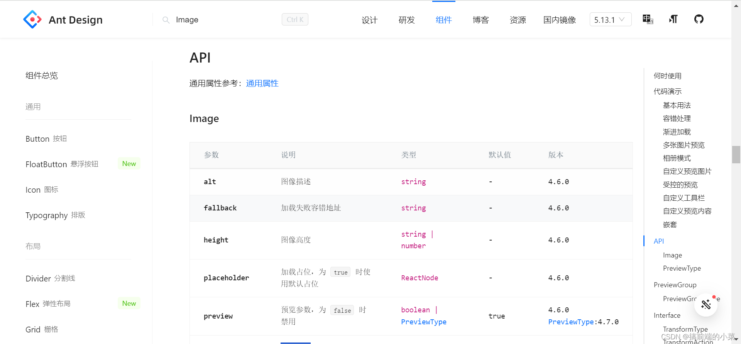Open the 5.13.1 version dropdown
The height and width of the screenshot is (344, 741).
tap(611, 20)
